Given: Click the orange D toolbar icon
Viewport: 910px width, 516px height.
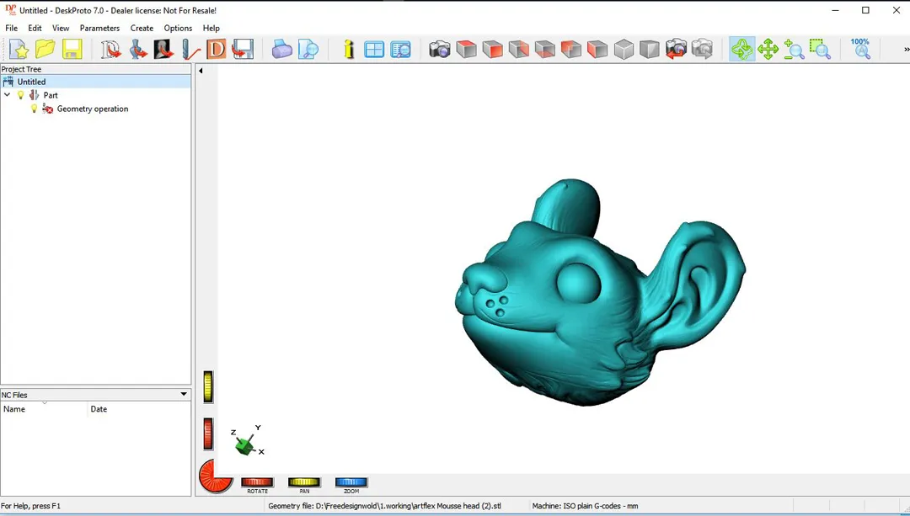Looking at the screenshot, I should [x=216, y=50].
